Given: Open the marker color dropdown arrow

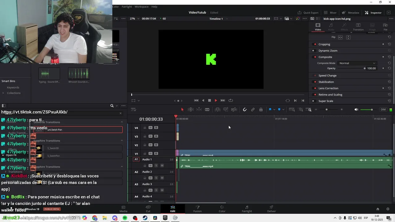Looking at the screenshot, I should (x=283, y=109).
